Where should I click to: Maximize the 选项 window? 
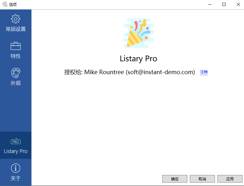(x=224, y=4)
